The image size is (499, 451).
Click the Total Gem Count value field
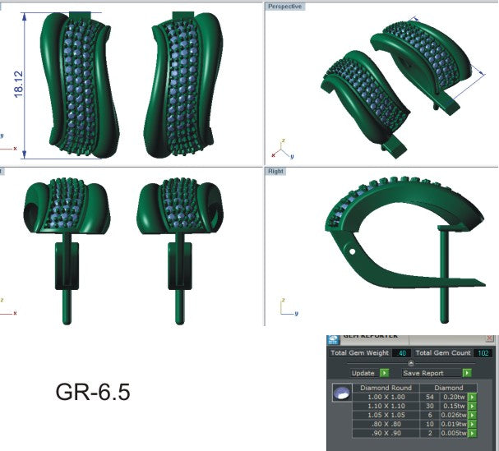(x=483, y=352)
